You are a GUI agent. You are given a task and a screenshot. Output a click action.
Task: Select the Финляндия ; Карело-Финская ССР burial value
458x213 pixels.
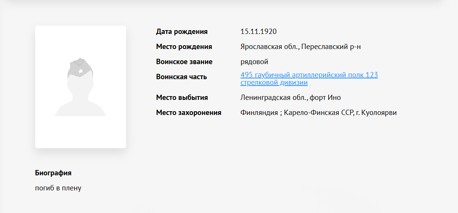pyautogui.click(x=318, y=113)
